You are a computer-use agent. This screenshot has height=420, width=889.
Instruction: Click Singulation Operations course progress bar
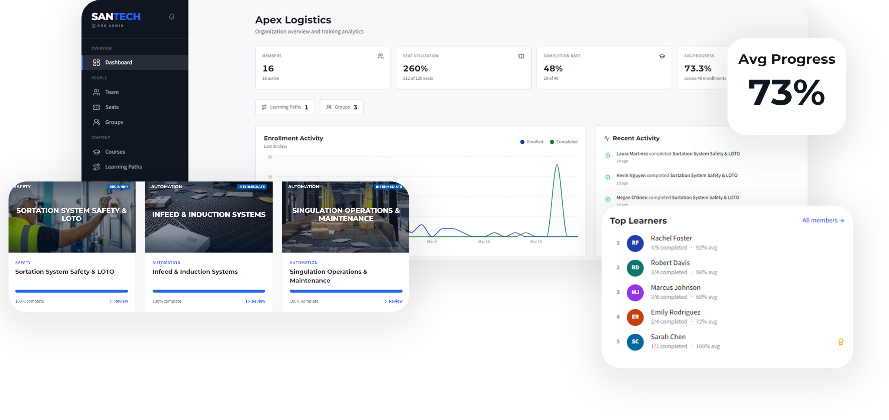coord(346,291)
